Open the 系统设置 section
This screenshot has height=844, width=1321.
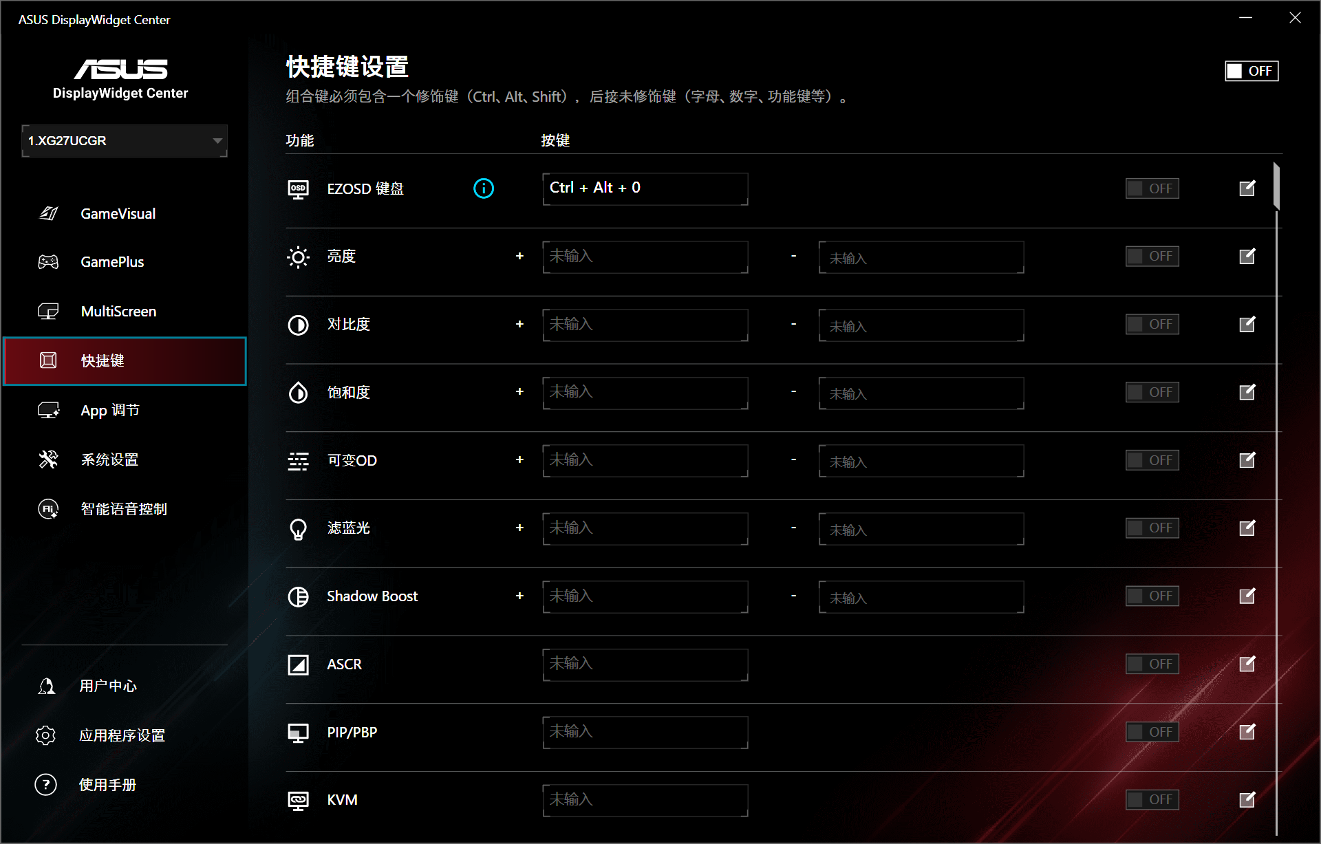(x=109, y=459)
